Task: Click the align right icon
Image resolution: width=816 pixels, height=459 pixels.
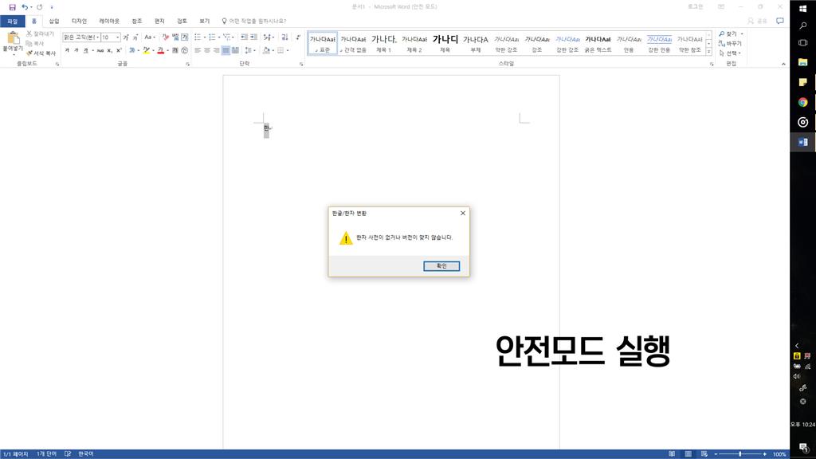Action: [217, 50]
